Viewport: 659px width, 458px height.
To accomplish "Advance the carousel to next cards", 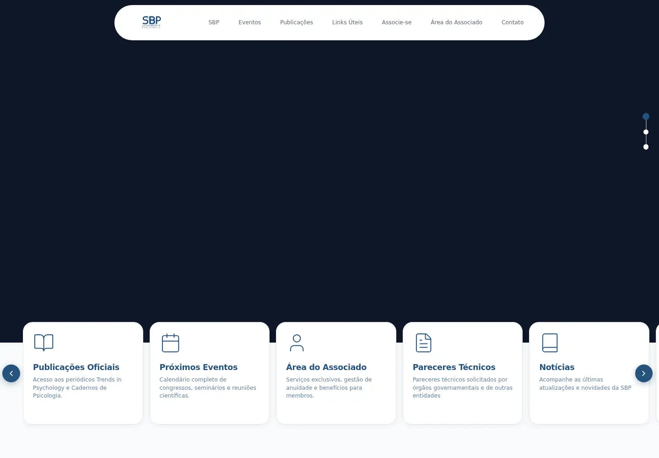I will point(643,373).
